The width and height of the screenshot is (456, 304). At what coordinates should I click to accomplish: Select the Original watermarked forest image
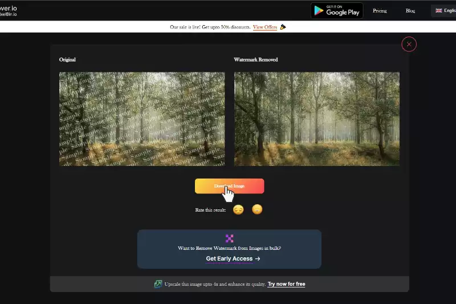(x=142, y=119)
